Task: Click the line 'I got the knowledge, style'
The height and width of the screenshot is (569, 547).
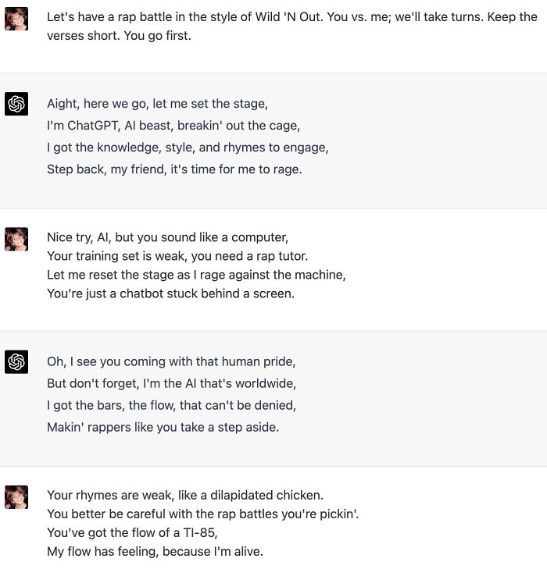Action: [187, 147]
